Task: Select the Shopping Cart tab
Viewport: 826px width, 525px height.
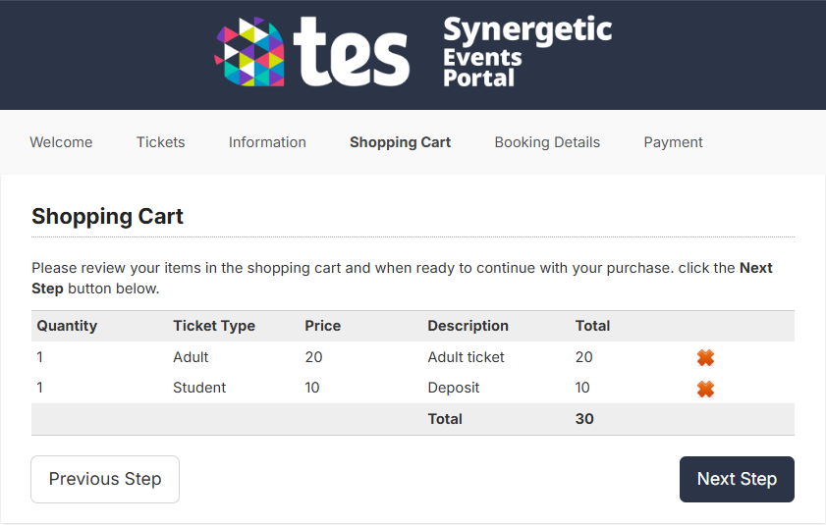Action: pos(401,142)
